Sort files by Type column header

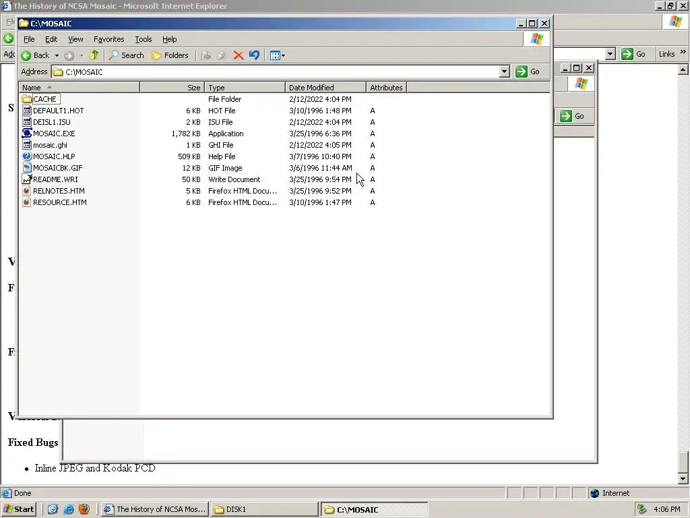tap(245, 88)
